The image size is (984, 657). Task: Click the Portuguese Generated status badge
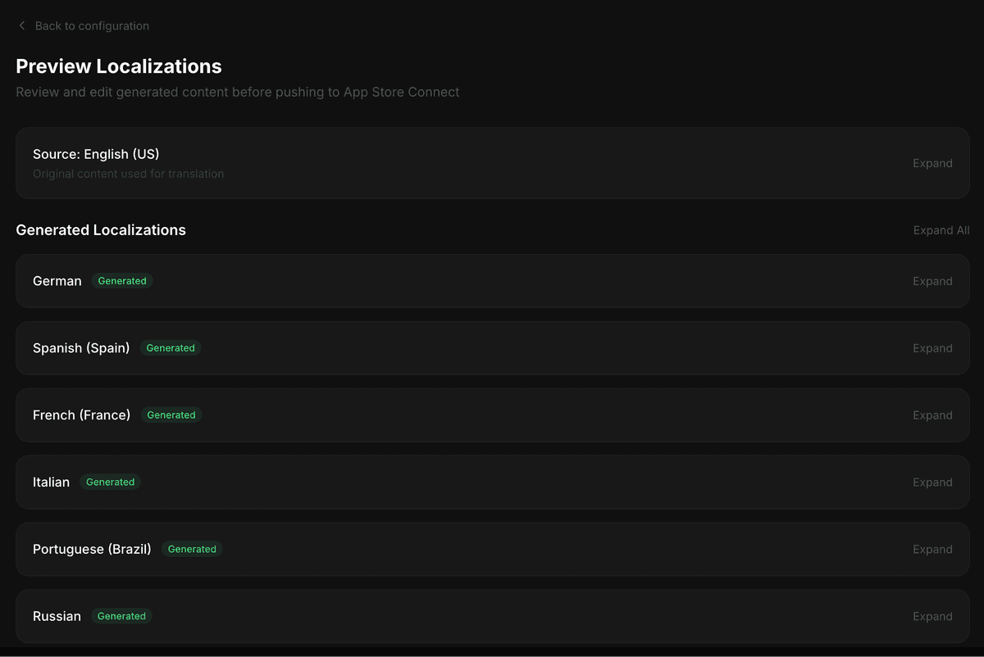click(x=192, y=550)
